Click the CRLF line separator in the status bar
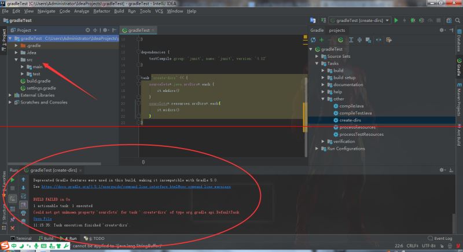Screen dimensions: 463x252 tap(412, 246)
